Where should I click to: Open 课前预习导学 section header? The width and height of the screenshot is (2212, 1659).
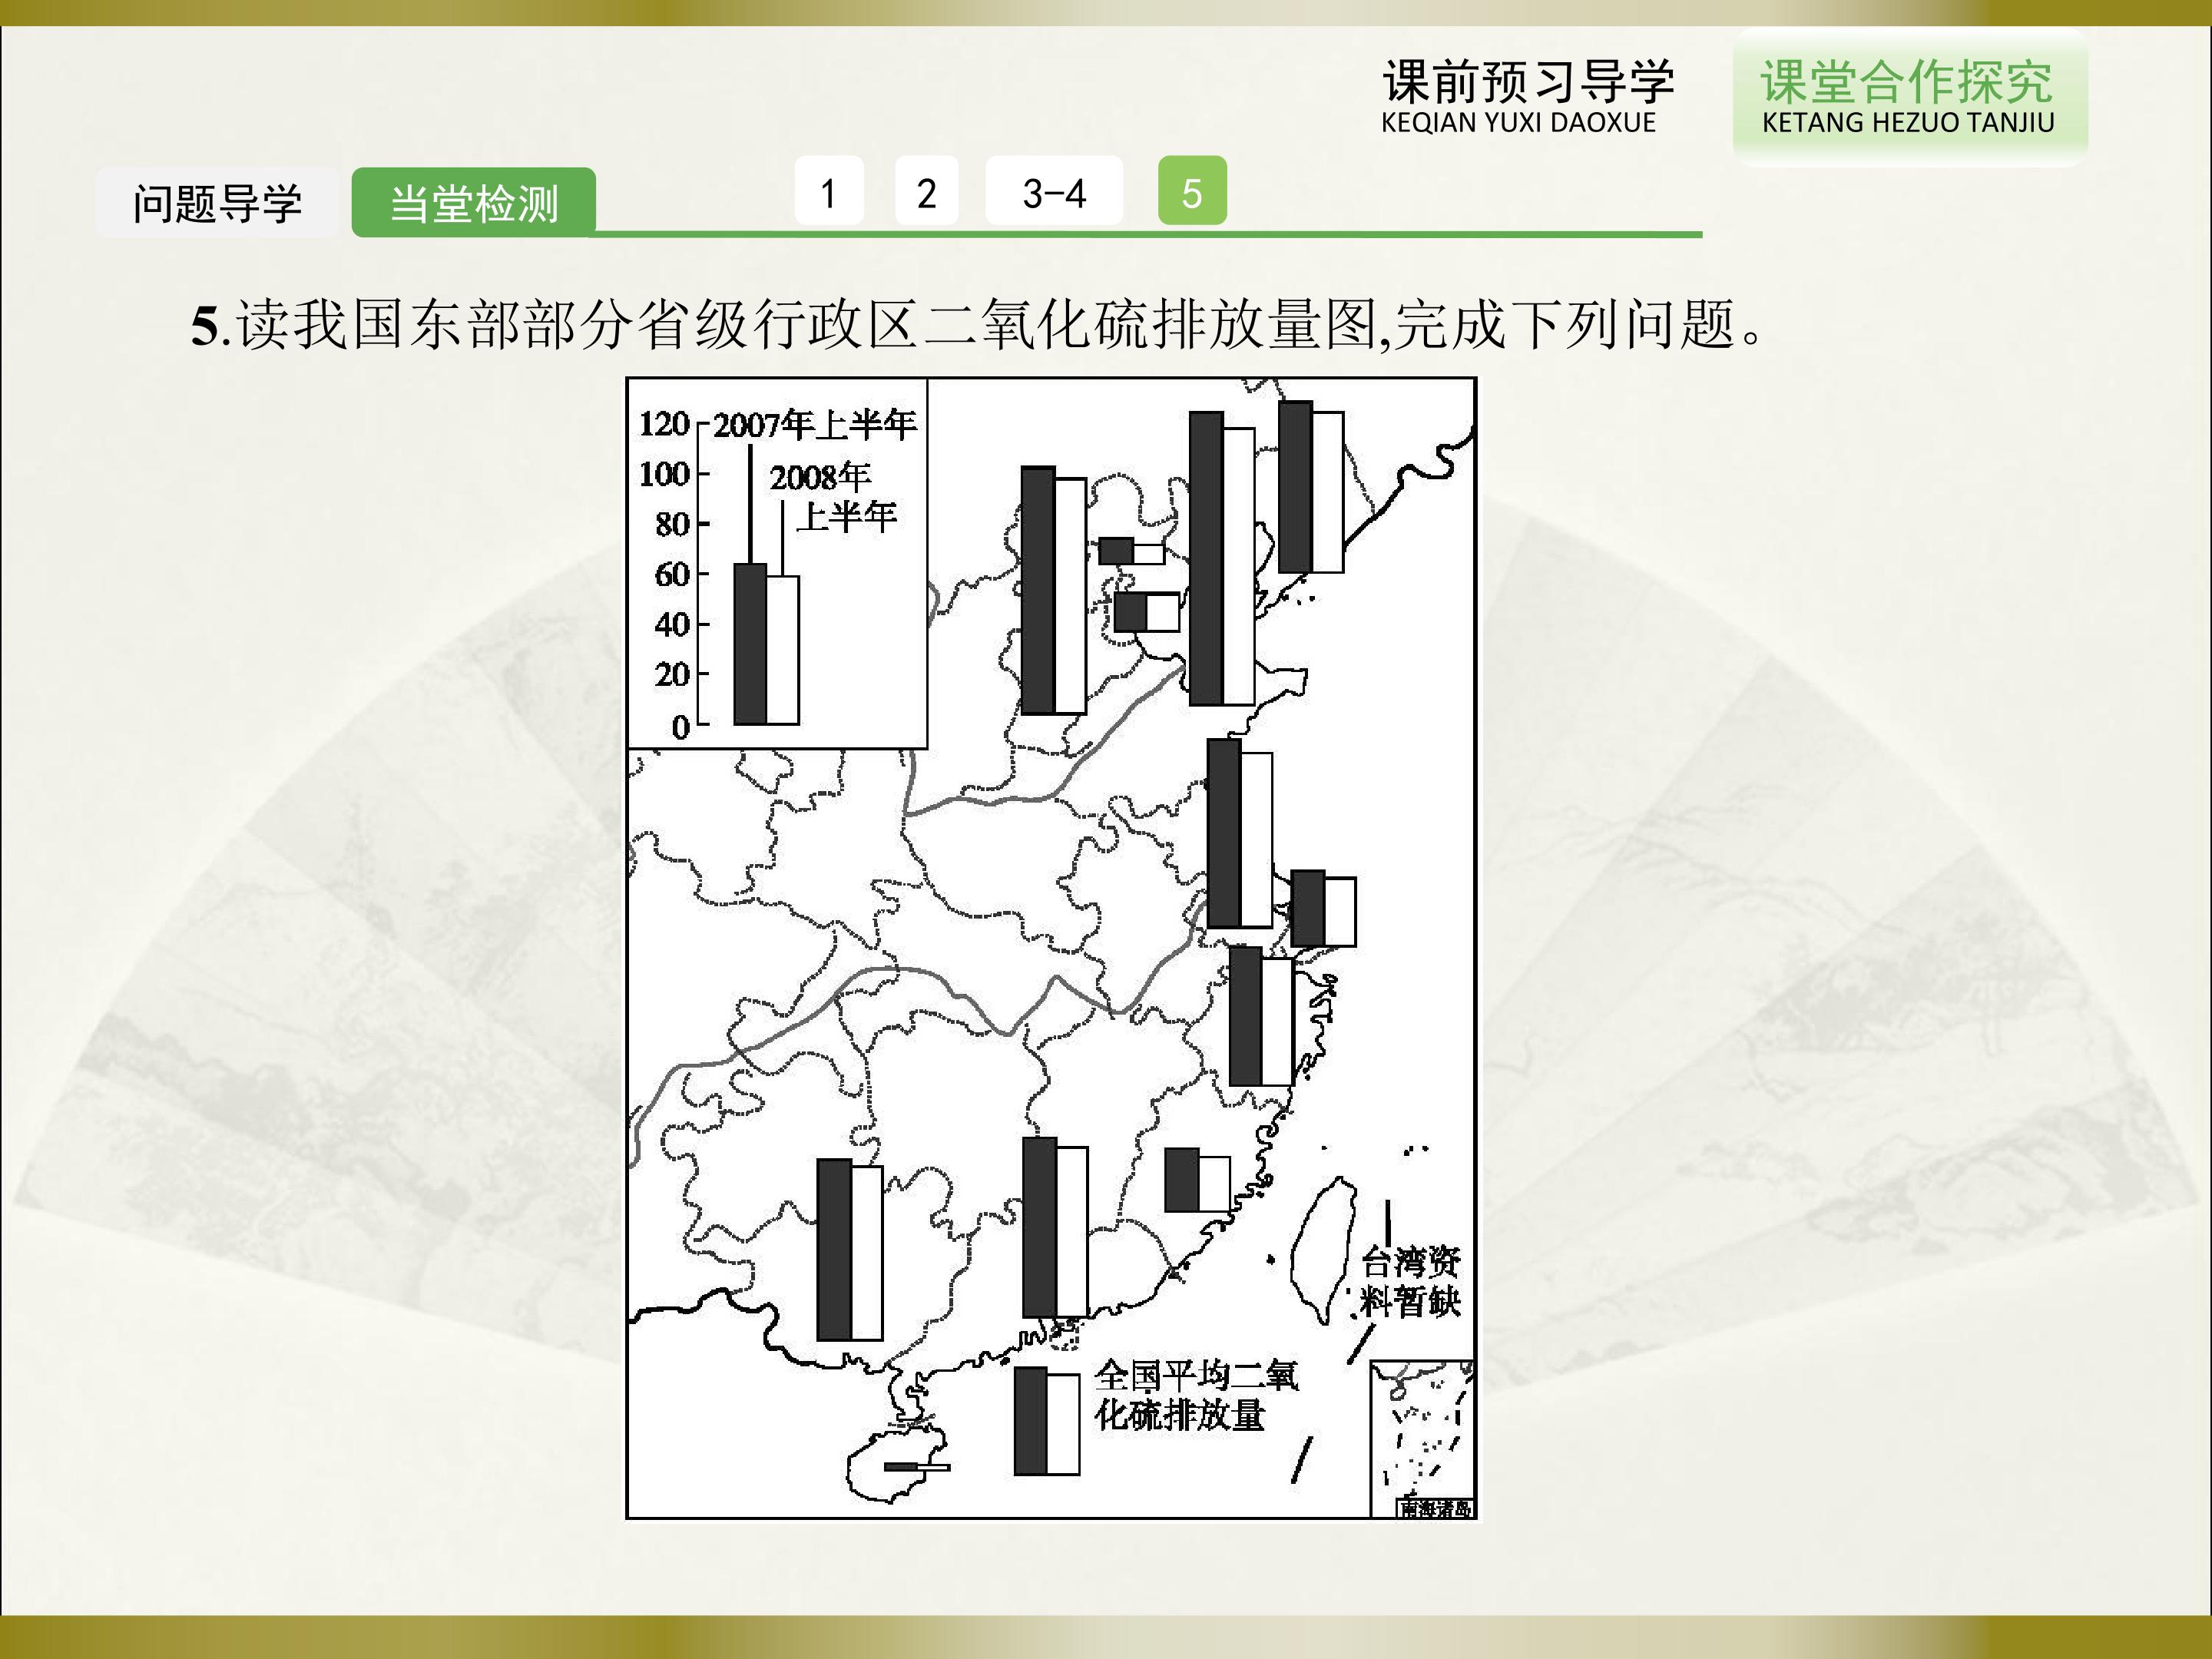coord(1528,96)
